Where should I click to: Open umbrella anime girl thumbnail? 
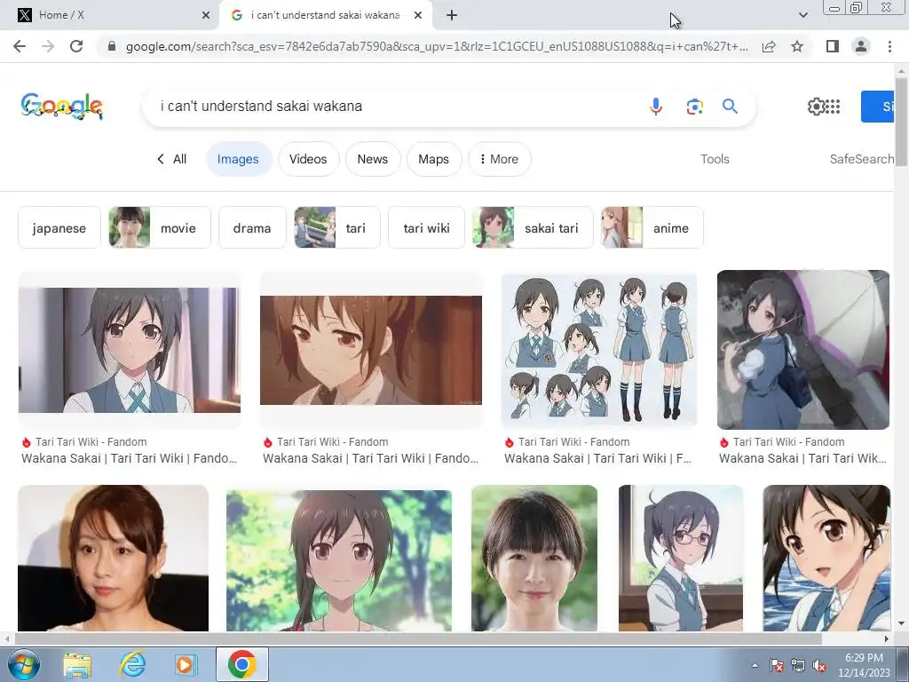[x=802, y=350]
